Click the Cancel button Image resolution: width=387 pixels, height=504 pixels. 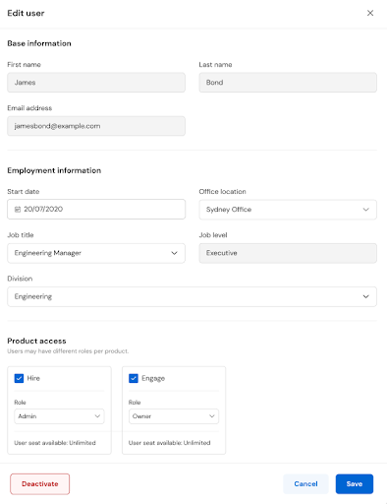pos(305,484)
